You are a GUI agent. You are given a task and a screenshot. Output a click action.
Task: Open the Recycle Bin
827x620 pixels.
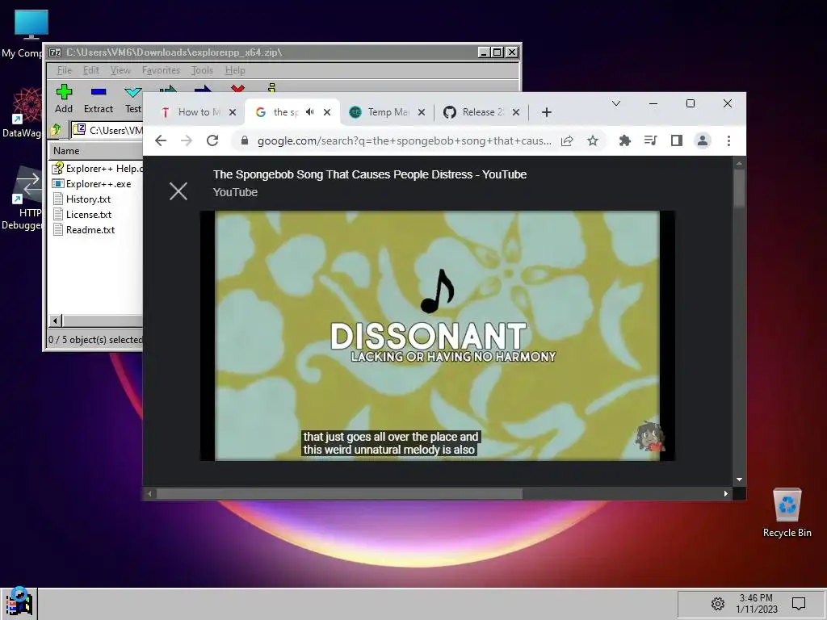pos(787,513)
